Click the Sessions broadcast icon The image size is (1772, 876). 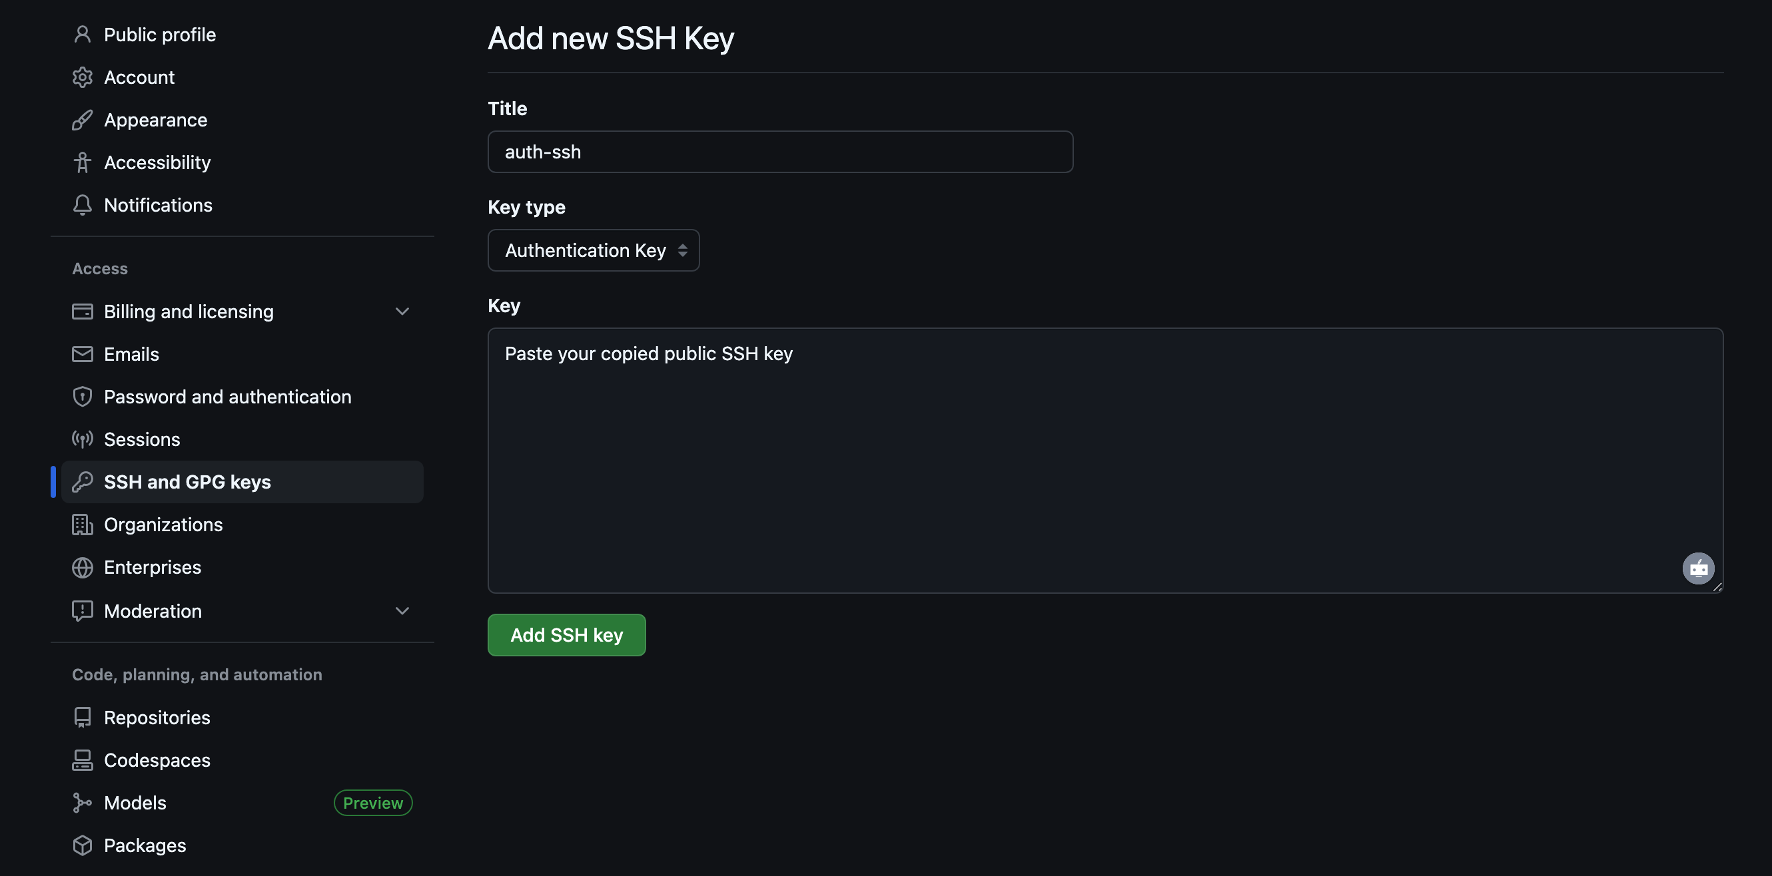pos(83,439)
